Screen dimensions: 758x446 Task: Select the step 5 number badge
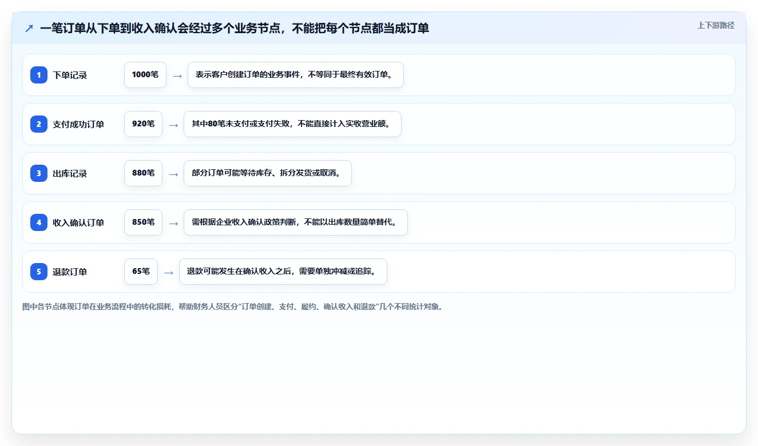tap(39, 272)
